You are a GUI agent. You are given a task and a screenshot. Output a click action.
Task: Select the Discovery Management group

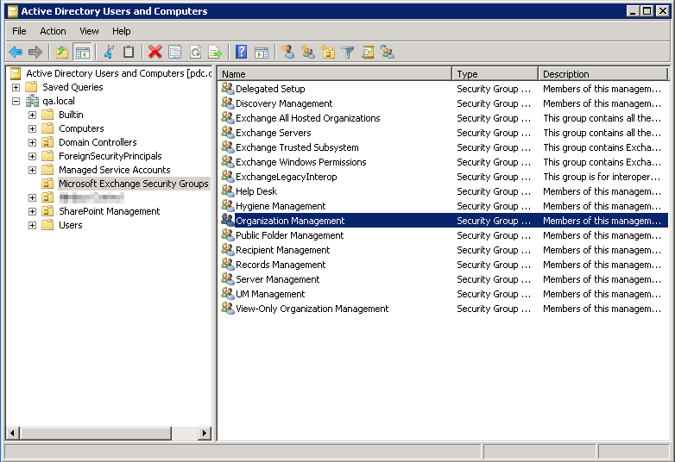[x=284, y=103]
